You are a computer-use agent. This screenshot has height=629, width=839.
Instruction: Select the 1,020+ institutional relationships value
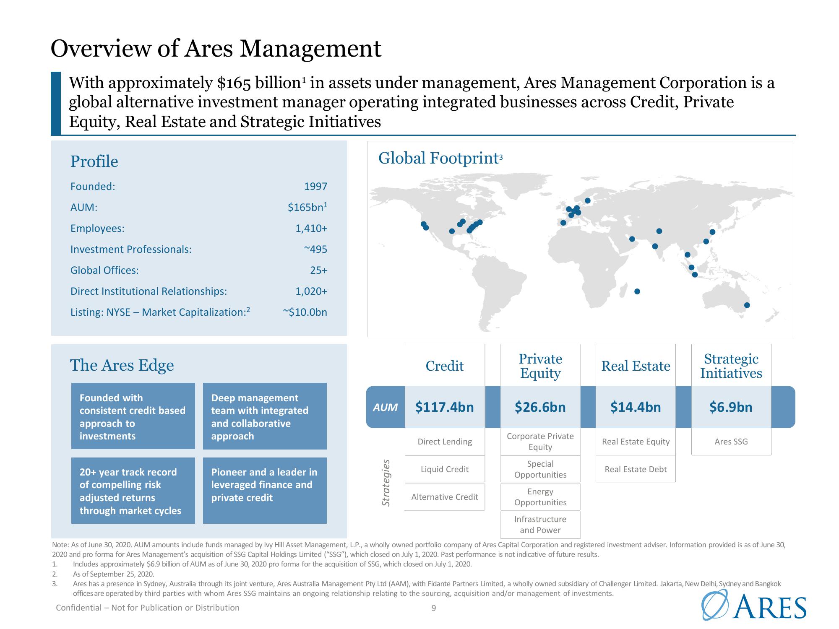pos(311,291)
